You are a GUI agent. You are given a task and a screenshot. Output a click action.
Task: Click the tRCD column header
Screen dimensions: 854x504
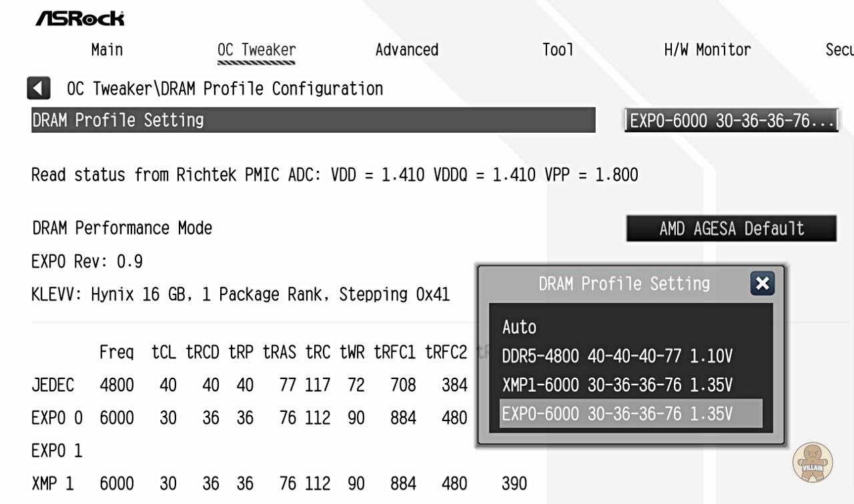(x=202, y=352)
